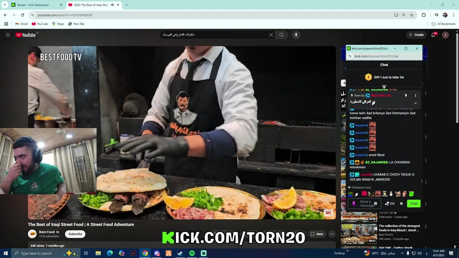Open the emoji picker in Kick chat

point(375,204)
